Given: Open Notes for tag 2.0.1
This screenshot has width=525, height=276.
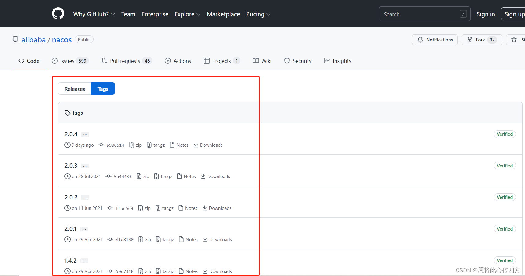Looking at the screenshot, I should click(188, 240).
